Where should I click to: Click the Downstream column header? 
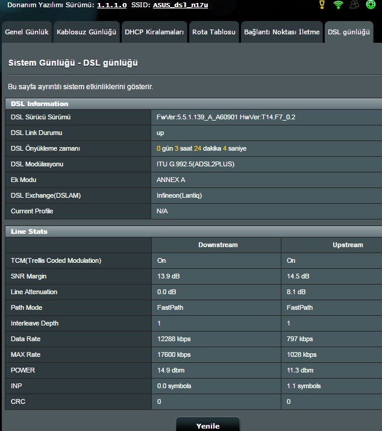coord(218,245)
